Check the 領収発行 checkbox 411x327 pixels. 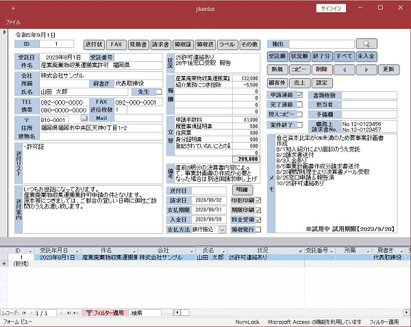pos(258,230)
